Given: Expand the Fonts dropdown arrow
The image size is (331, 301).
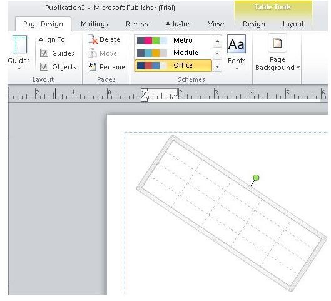Looking at the screenshot, I should click(237, 69).
